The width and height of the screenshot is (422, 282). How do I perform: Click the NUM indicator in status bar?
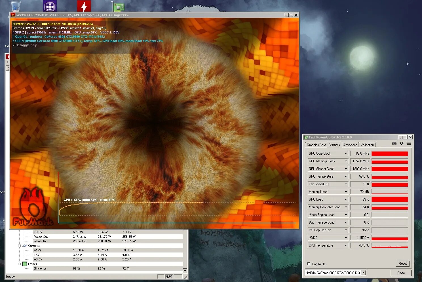coord(169,277)
